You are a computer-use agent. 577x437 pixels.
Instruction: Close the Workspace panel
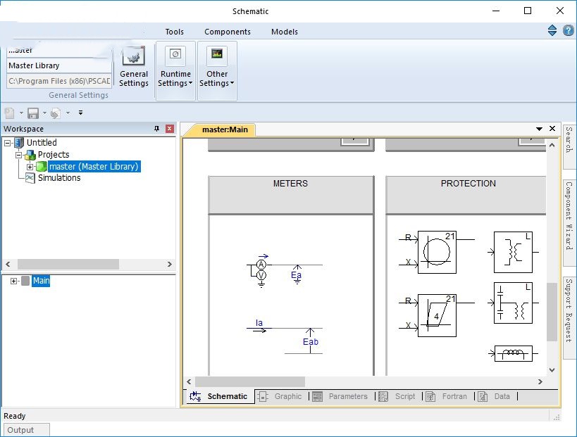169,129
